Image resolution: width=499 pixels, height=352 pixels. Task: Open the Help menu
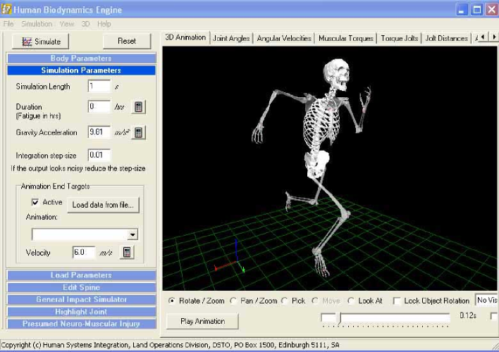pyautogui.click(x=104, y=24)
